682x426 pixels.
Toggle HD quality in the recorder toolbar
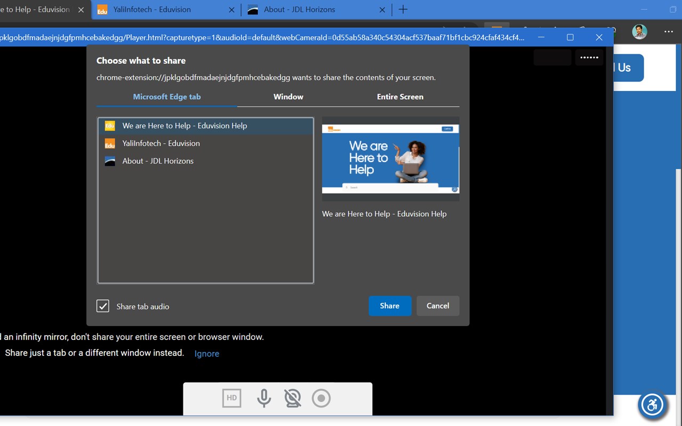(x=232, y=398)
